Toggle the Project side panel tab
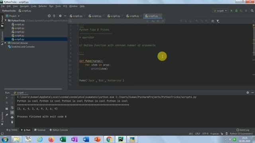 click(2, 21)
